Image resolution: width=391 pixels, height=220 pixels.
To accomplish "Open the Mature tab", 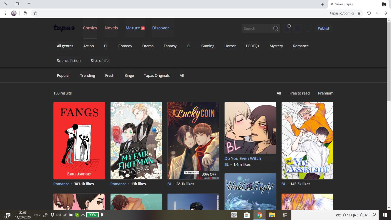I will point(135,28).
